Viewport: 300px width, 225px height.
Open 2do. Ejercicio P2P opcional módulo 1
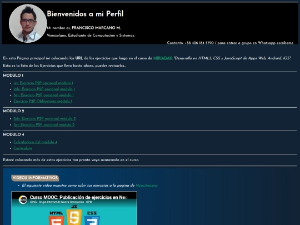pyautogui.click(x=44, y=89)
